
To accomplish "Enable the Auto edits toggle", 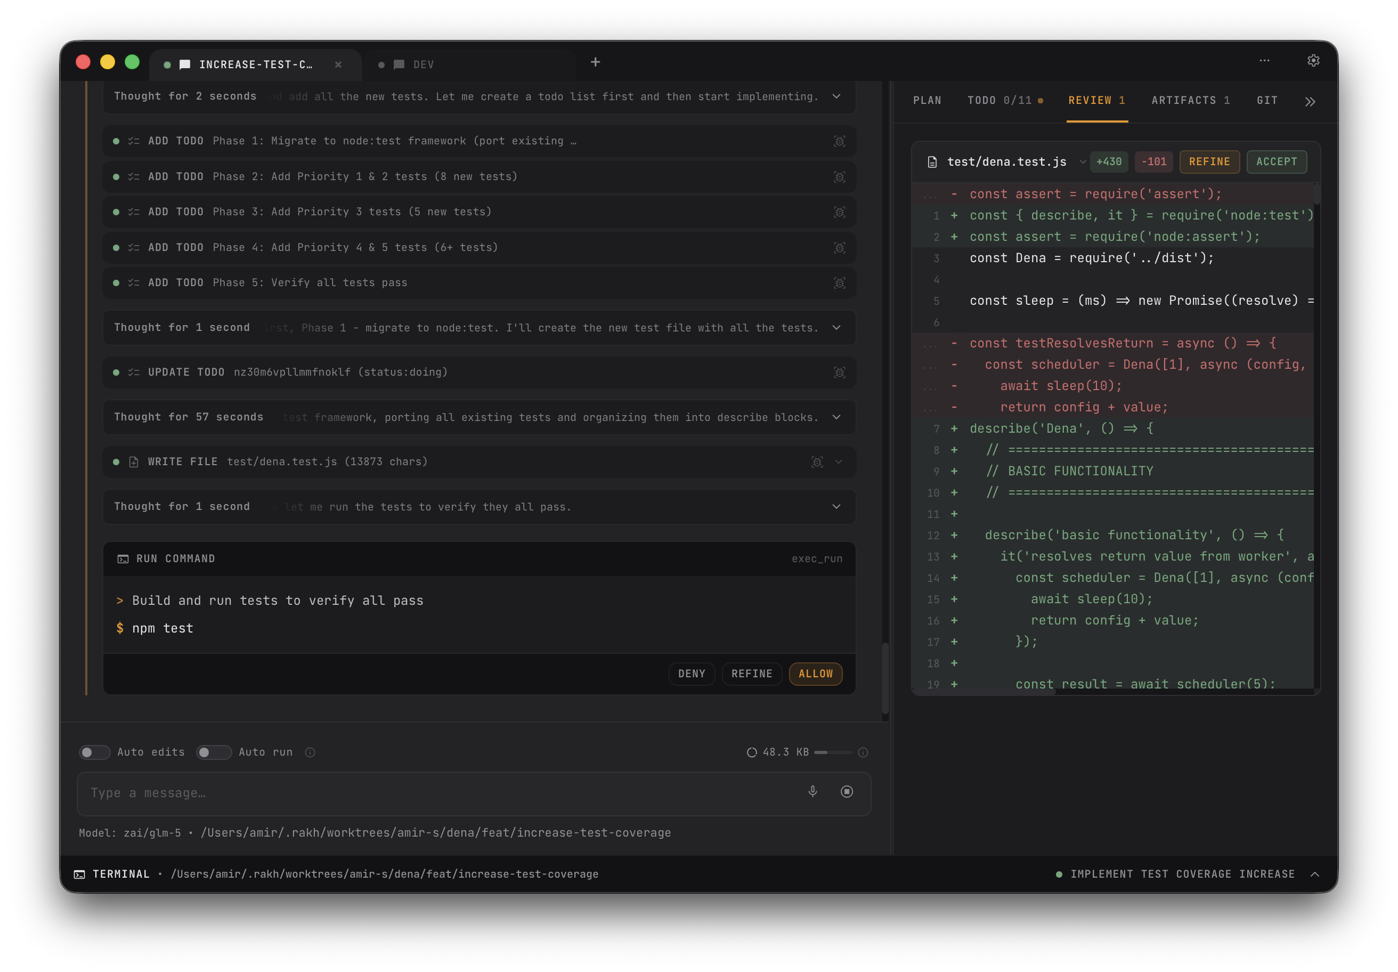I will 95,752.
